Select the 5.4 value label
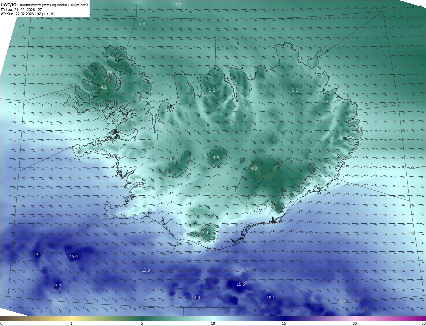426x326 pixels. [x=205, y=233]
